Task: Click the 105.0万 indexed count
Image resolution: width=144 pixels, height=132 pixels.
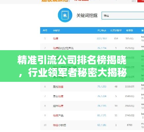Action: tap(130, 38)
